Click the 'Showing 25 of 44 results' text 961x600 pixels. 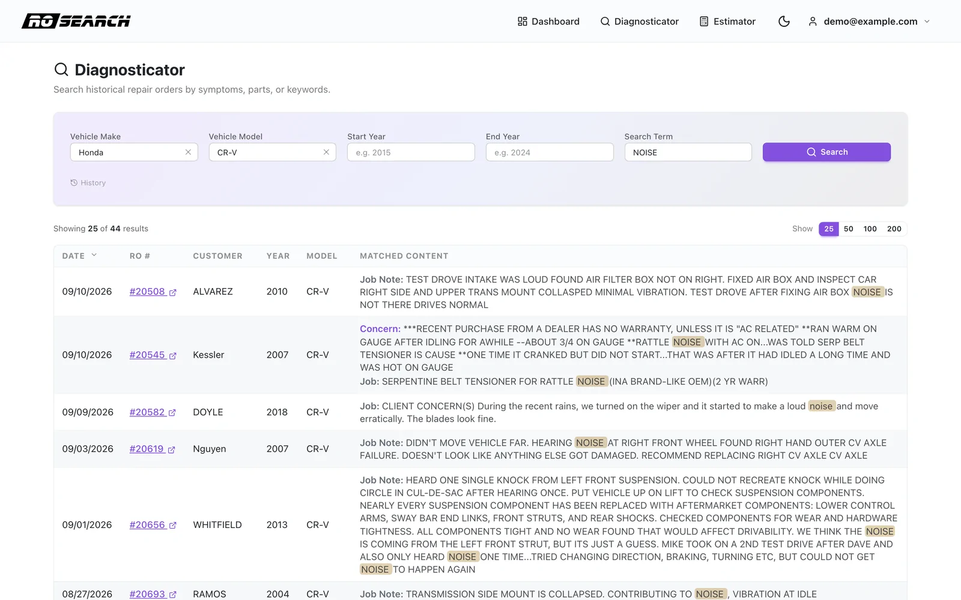click(101, 229)
